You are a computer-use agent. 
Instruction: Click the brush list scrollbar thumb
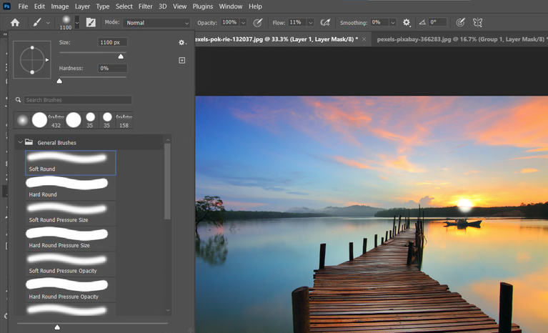167,182
